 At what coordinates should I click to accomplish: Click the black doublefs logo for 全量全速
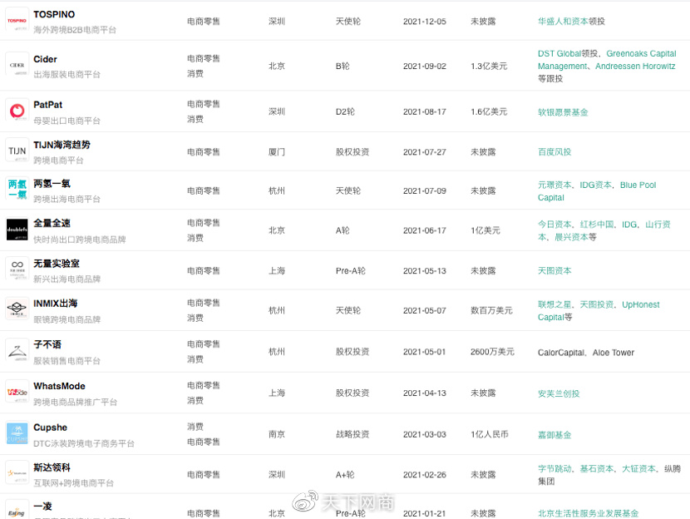[17, 230]
